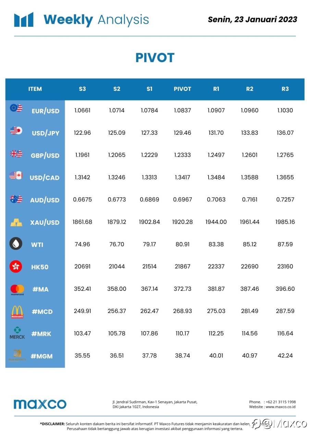The width and height of the screenshot is (310, 439).
Task: Click the S3 column header
Action: (x=82, y=89)
